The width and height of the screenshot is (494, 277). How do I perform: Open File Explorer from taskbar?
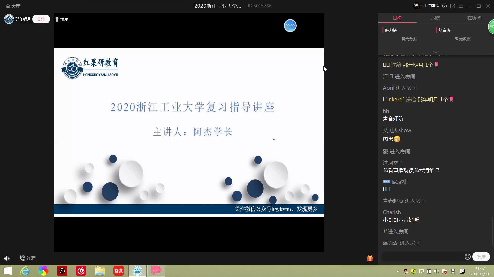pyautogui.click(x=100, y=271)
